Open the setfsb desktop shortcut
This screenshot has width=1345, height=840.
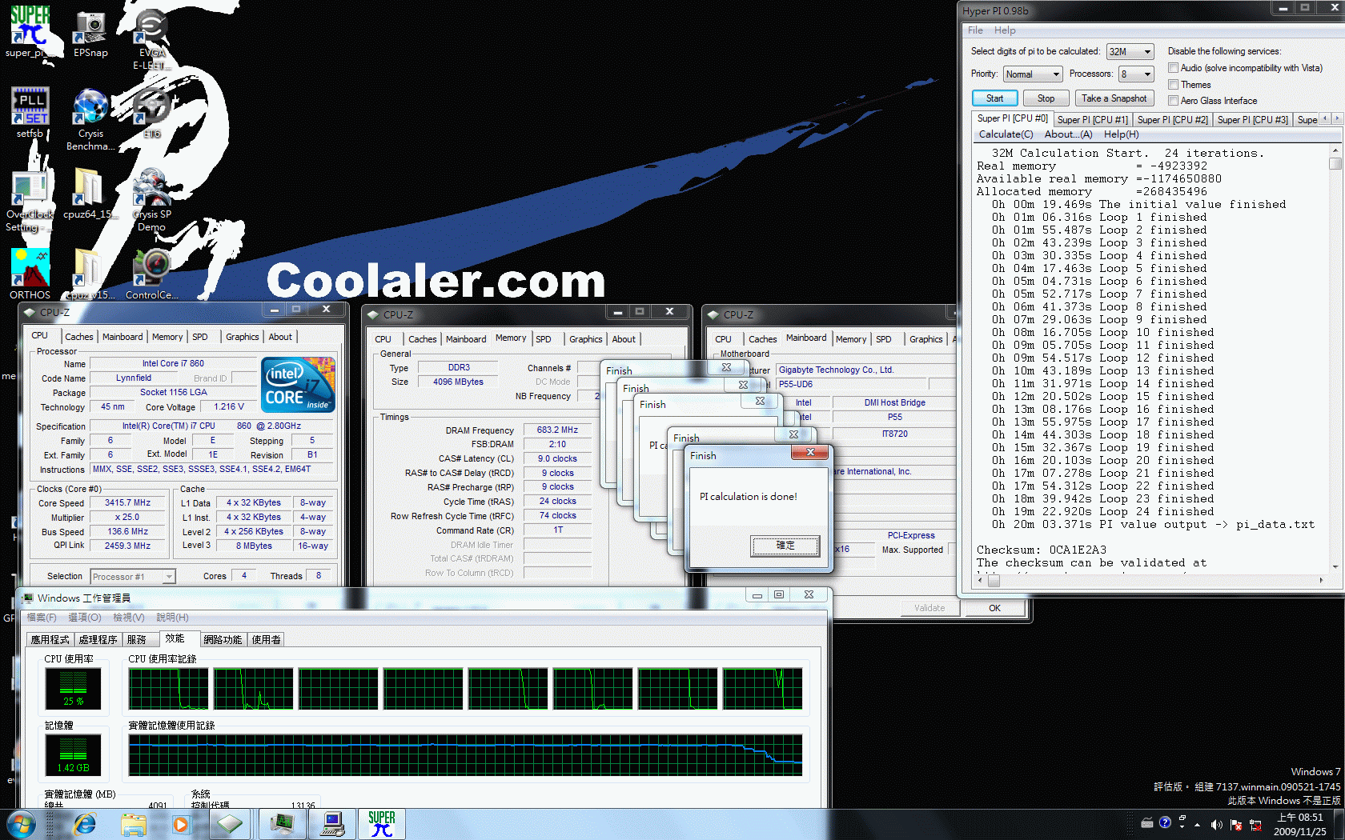30,113
